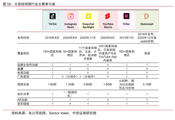Select the Snapchat ghost logo
Screen dimensions: 175x120
coord(88,16)
